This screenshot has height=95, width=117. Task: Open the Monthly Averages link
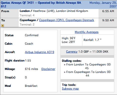pos(87,32)
